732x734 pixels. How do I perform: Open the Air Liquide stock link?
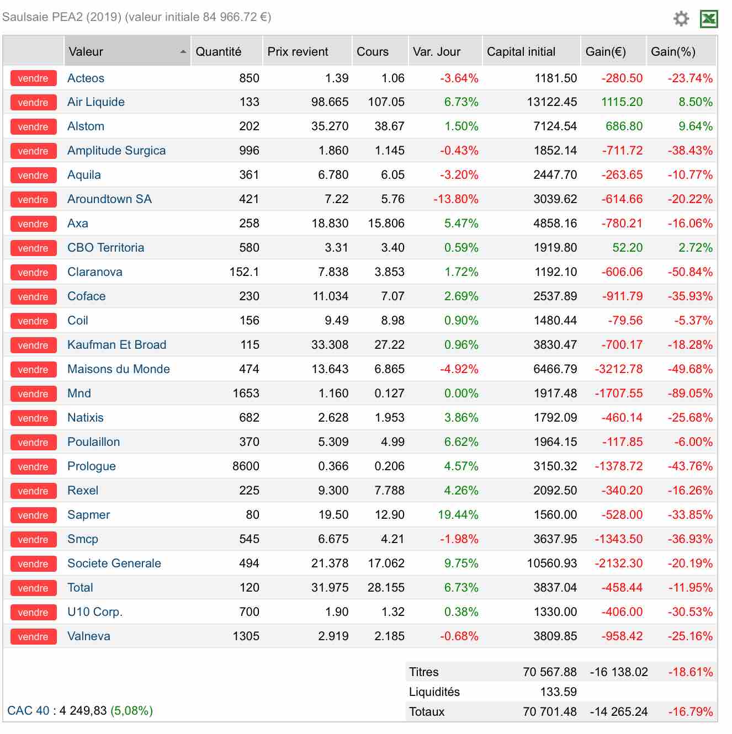(x=96, y=102)
